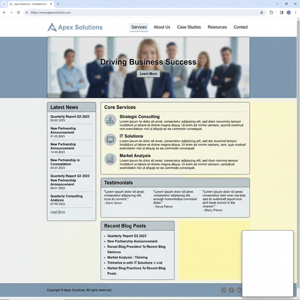The image size is (300, 300).
Task: Bookmark this page with star icon
Action: [x=262, y=13]
